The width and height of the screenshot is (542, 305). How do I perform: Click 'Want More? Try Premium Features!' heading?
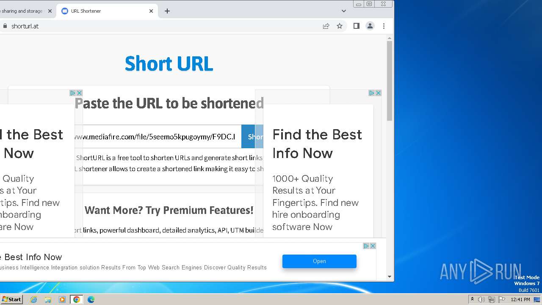point(169,210)
